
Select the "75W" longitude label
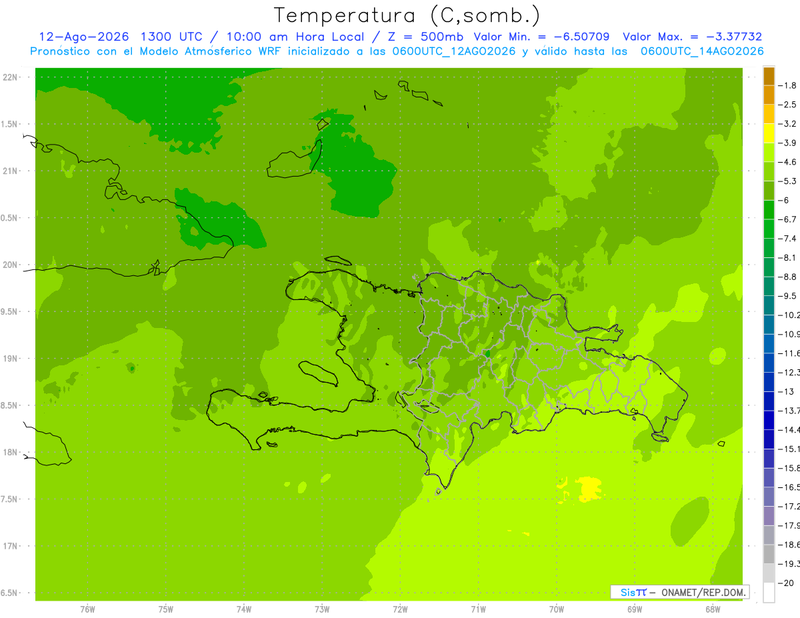point(166,609)
